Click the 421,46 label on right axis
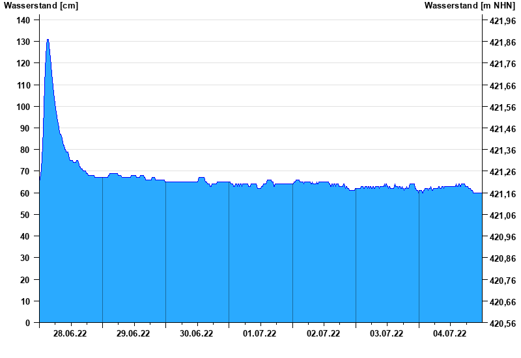 502,129
